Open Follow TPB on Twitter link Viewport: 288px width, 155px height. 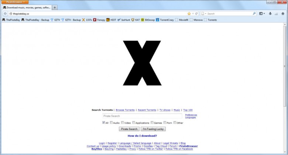click(151, 149)
